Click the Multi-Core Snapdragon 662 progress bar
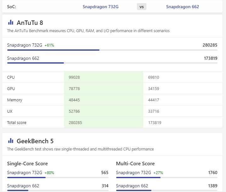The height and width of the screenshot is (192, 226). point(167,190)
